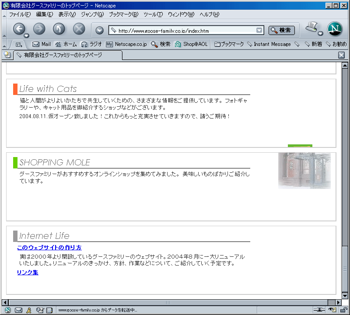Open the ファイル(F) menu
350x315 pixels.
20,14
